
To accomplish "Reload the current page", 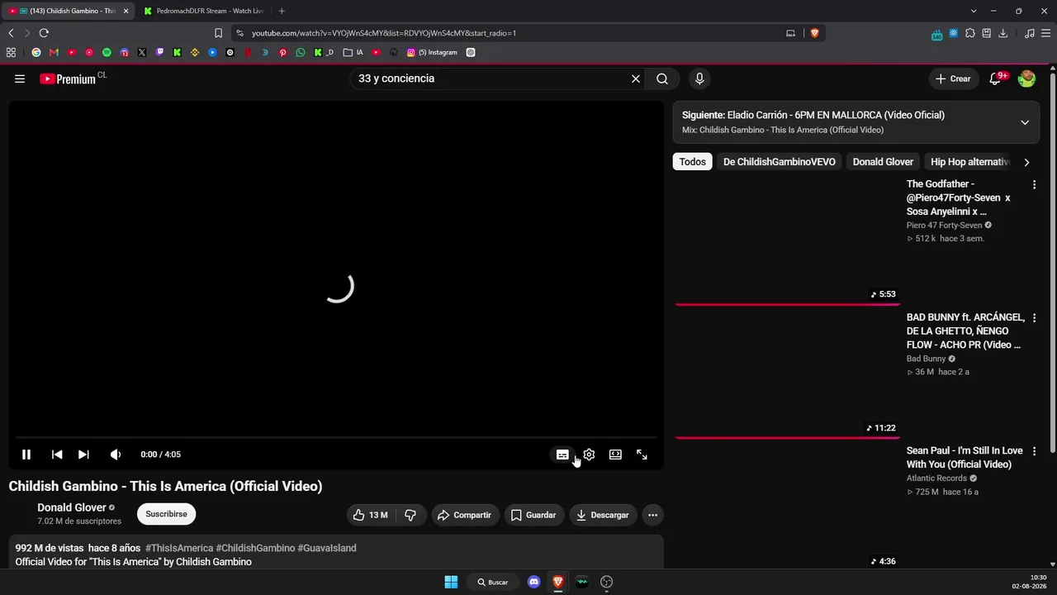I will click(44, 33).
